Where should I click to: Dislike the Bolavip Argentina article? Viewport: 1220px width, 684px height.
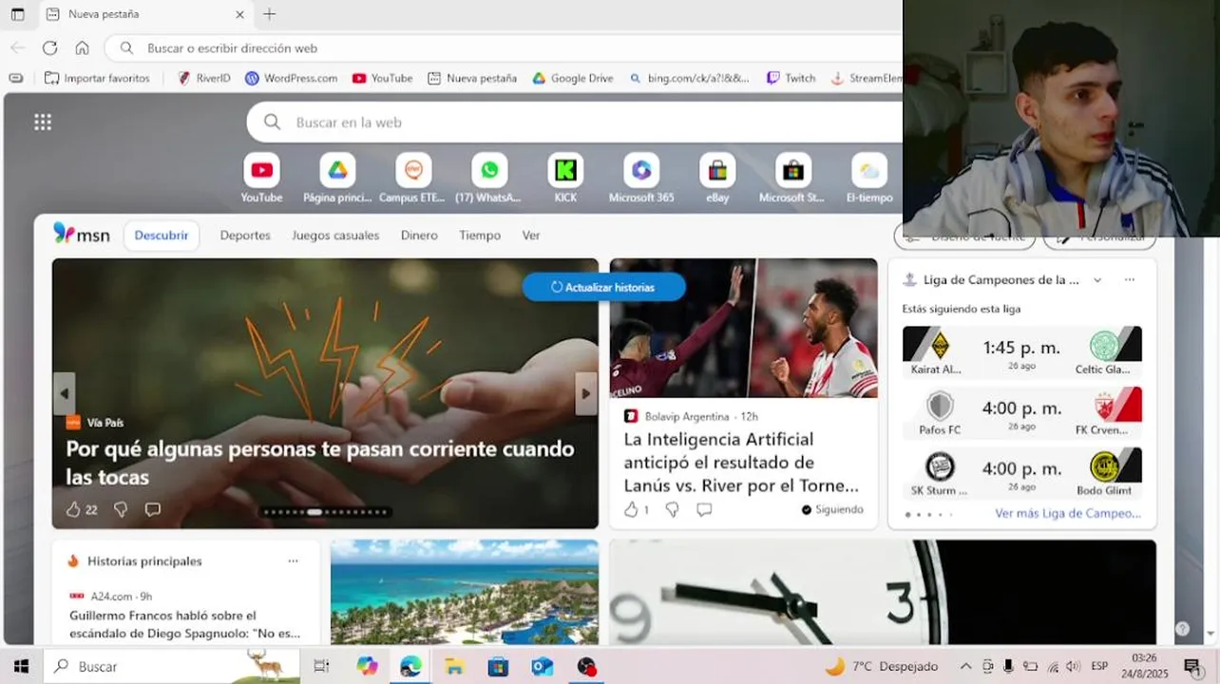click(x=672, y=510)
